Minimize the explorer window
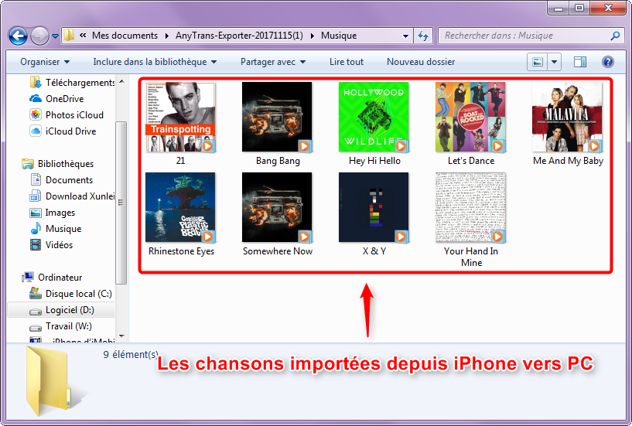 [559, 7]
